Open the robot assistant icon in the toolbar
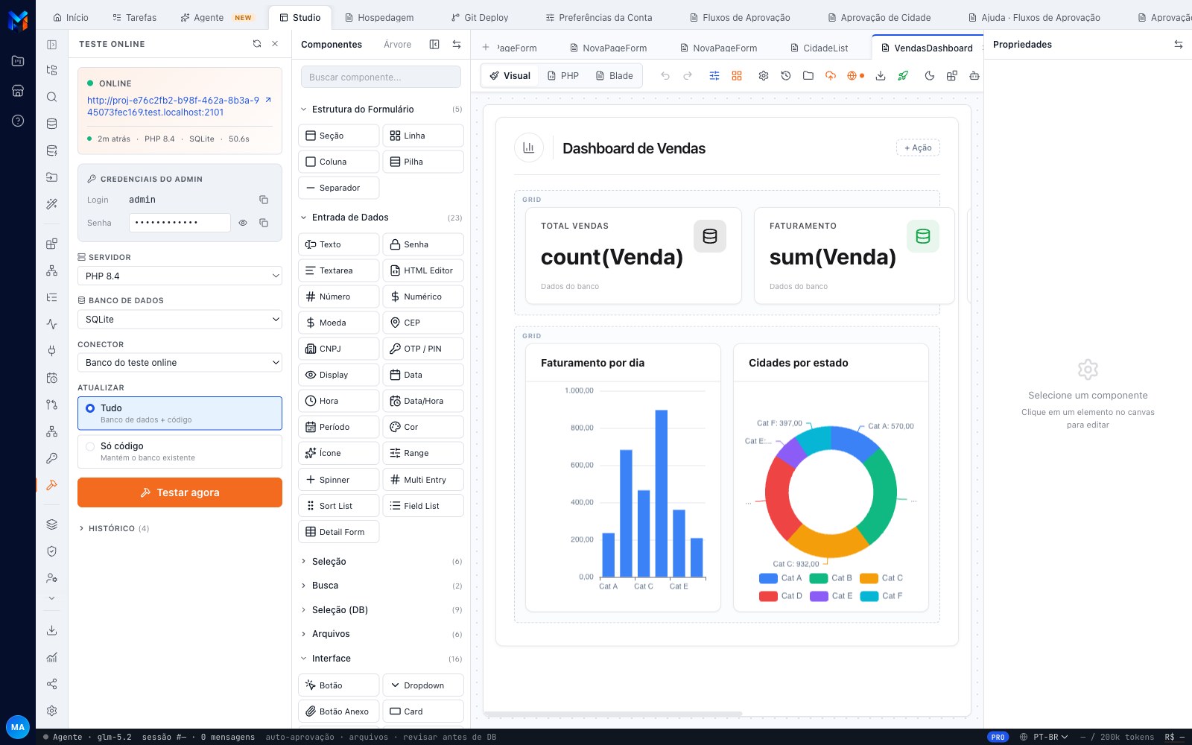This screenshot has width=1192, height=745. click(974, 76)
